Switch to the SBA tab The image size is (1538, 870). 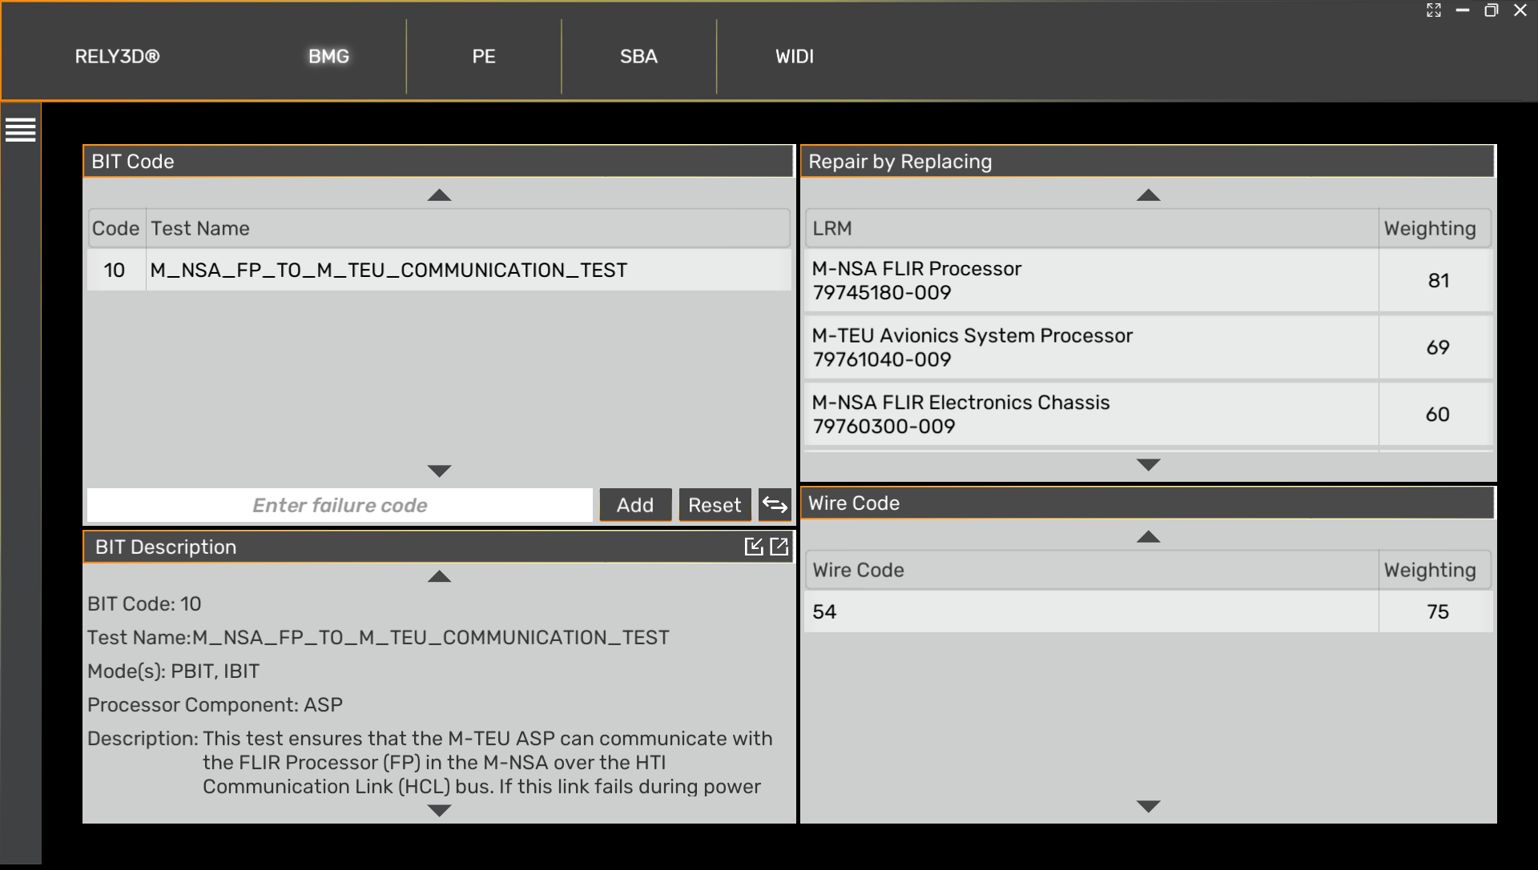(638, 57)
